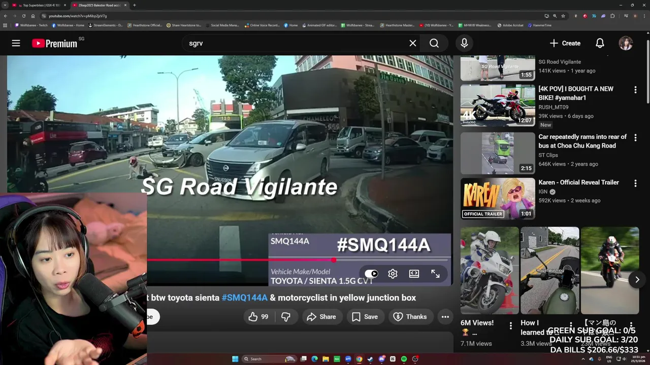Go back in browser history
This screenshot has height=365, width=650.
coord(5,16)
